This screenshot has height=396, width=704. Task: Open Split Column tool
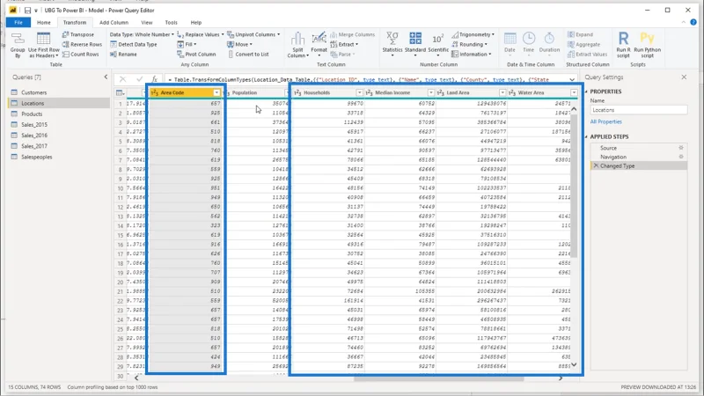297,46
